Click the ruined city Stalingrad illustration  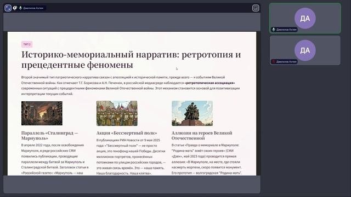pyautogui.click(x=42, y=113)
